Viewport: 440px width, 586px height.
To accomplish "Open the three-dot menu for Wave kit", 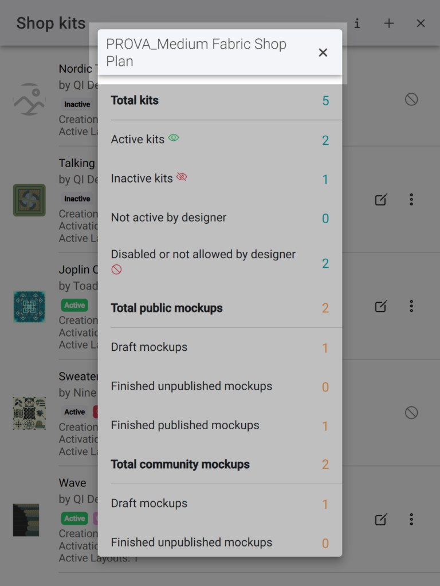I will click(411, 519).
